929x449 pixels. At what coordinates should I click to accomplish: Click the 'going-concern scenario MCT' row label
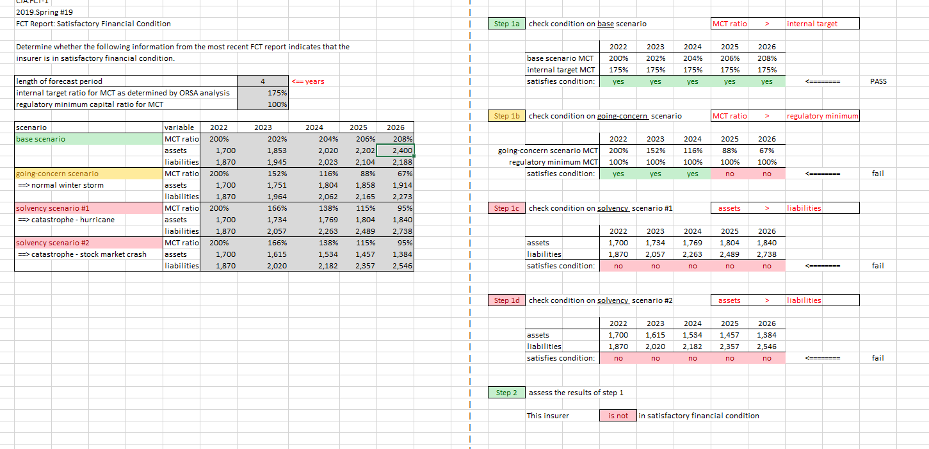(548, 151)
